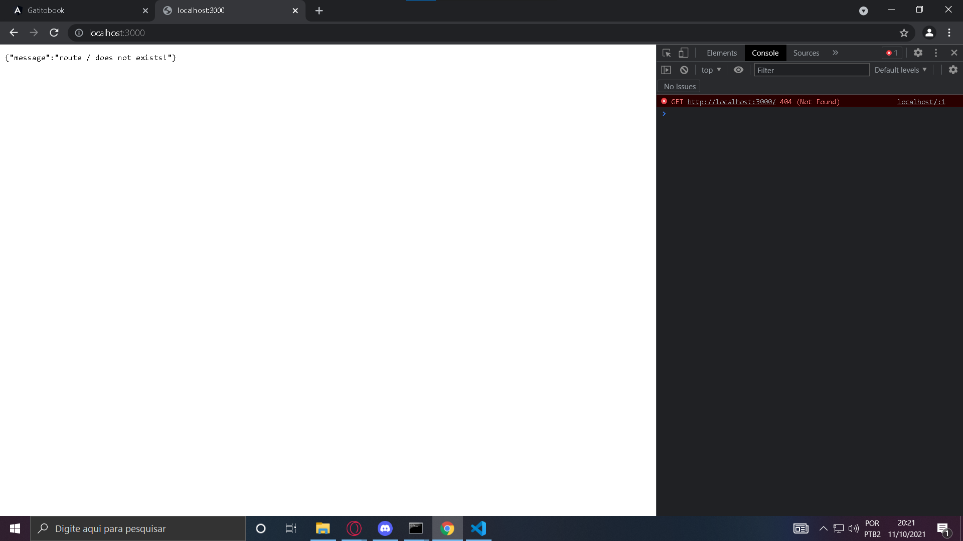
Task: Open DevTools settings gear
Action: click(x=918, y=53)
